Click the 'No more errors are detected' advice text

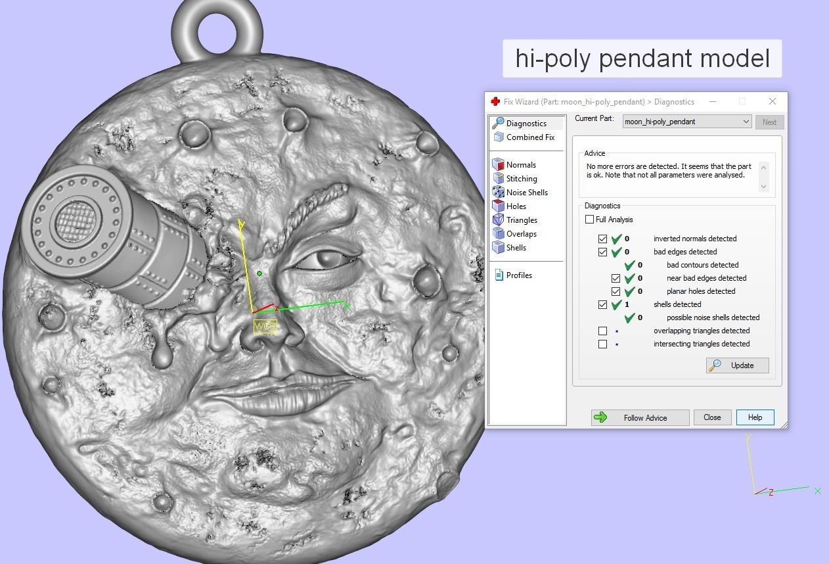(669, 171)
